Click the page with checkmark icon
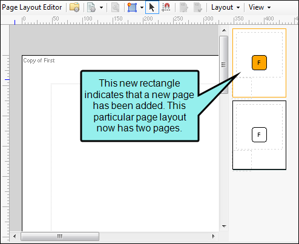Image resolution: width=299 pixels, height=244 pixels. pyautogui.click(x=197, y=7)
